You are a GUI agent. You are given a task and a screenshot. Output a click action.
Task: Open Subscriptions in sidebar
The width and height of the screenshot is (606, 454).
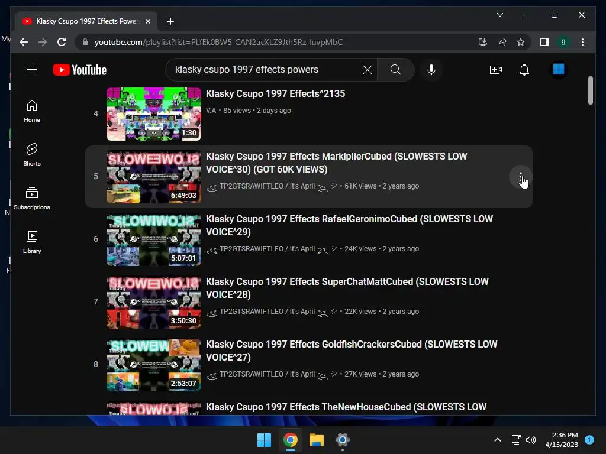[32, 199]
